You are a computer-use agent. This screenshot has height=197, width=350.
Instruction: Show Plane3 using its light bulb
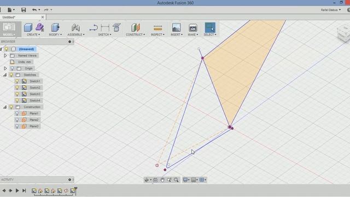[x=17, y=126]
